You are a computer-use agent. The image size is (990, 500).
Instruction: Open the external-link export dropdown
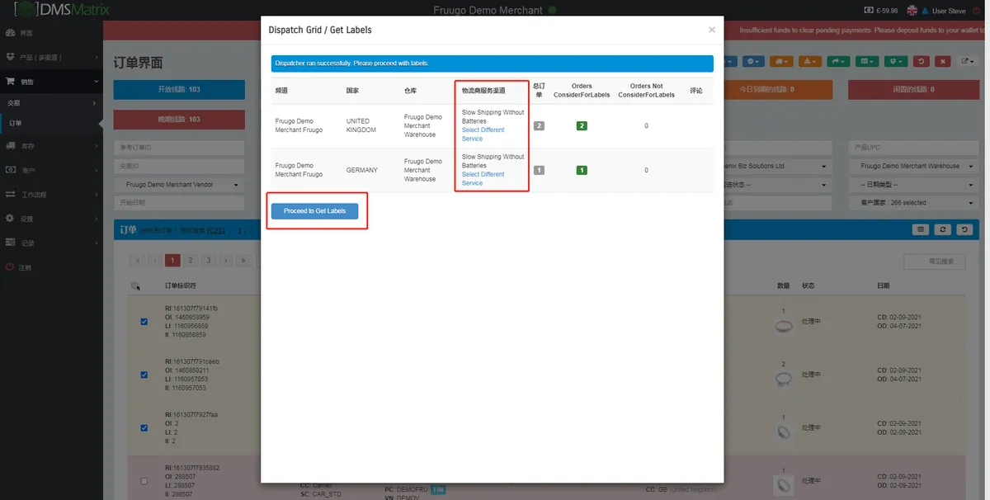[x=967, y=61]
